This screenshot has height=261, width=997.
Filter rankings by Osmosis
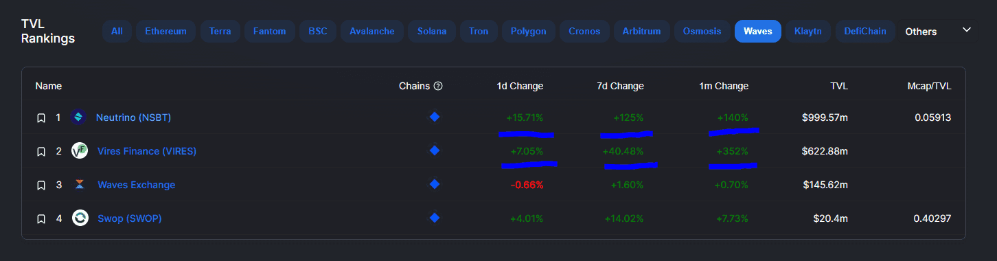702,31
